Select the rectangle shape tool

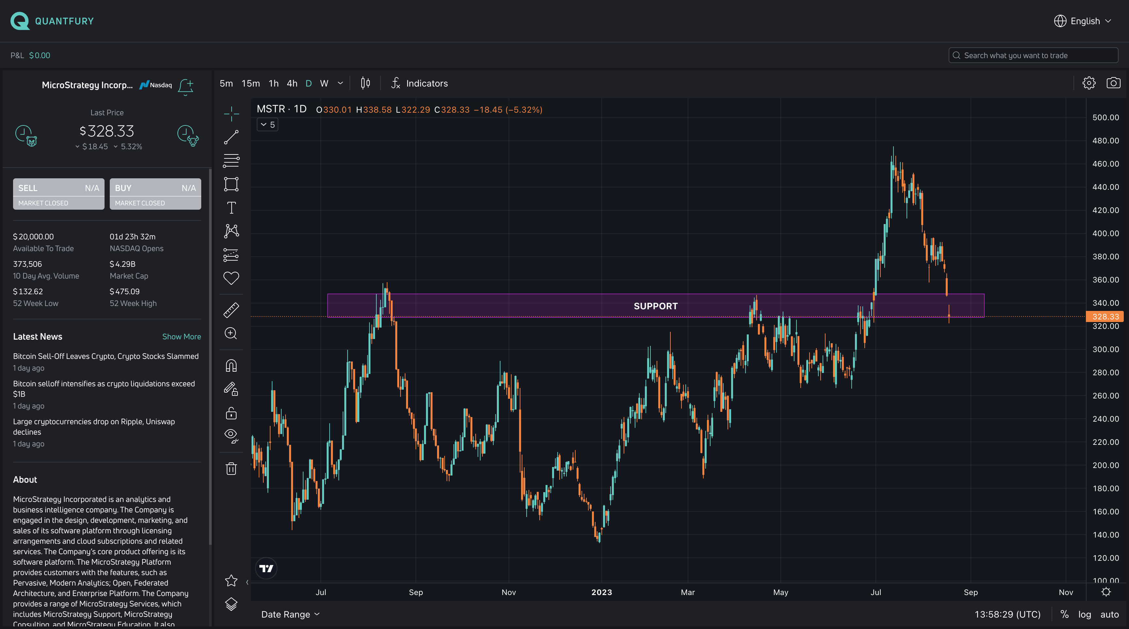(x=231, y=184)
